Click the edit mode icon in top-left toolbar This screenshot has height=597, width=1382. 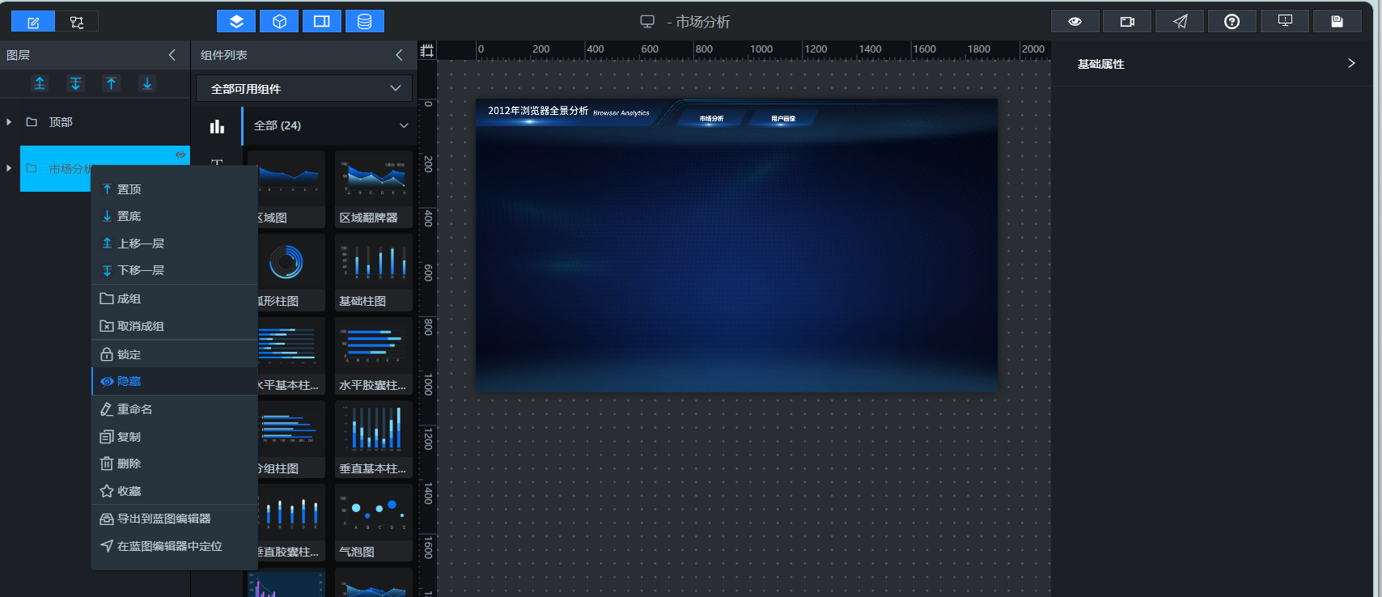click(x=33, y=22)
